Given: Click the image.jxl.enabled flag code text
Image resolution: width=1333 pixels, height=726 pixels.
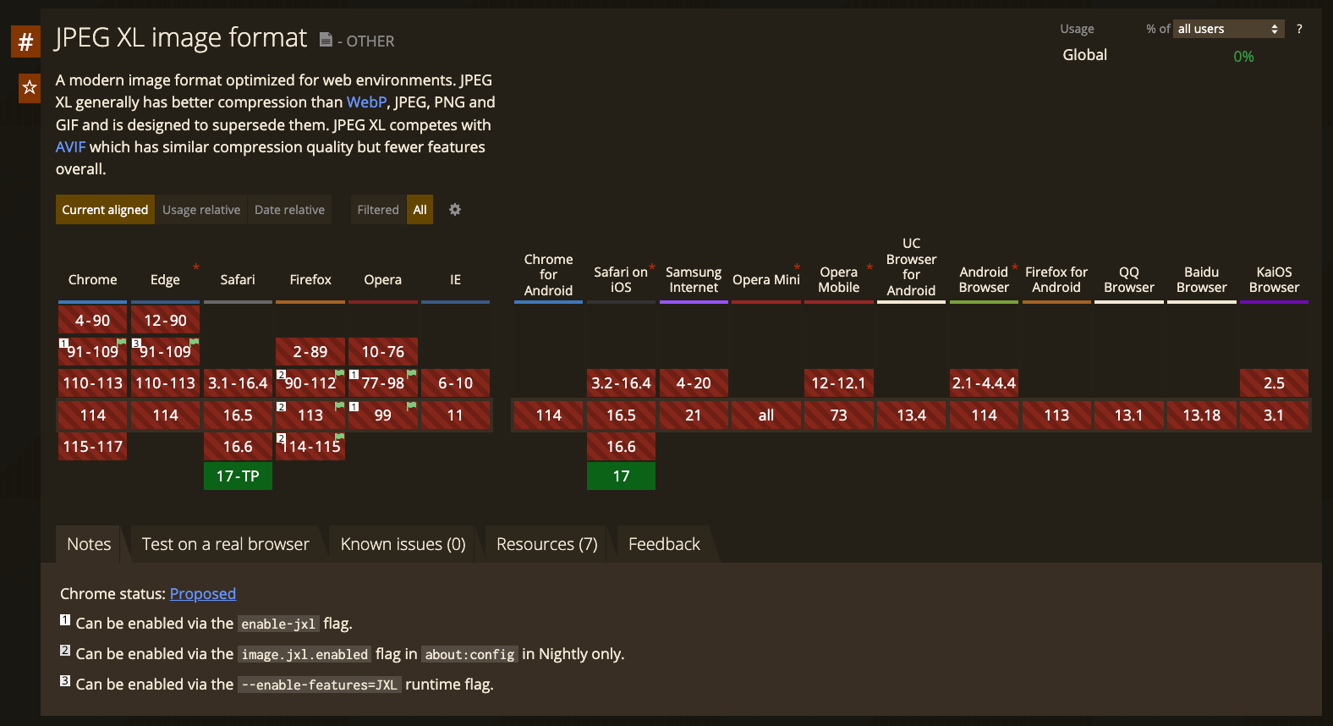Looking at the screenshot, I should [304, 655].
